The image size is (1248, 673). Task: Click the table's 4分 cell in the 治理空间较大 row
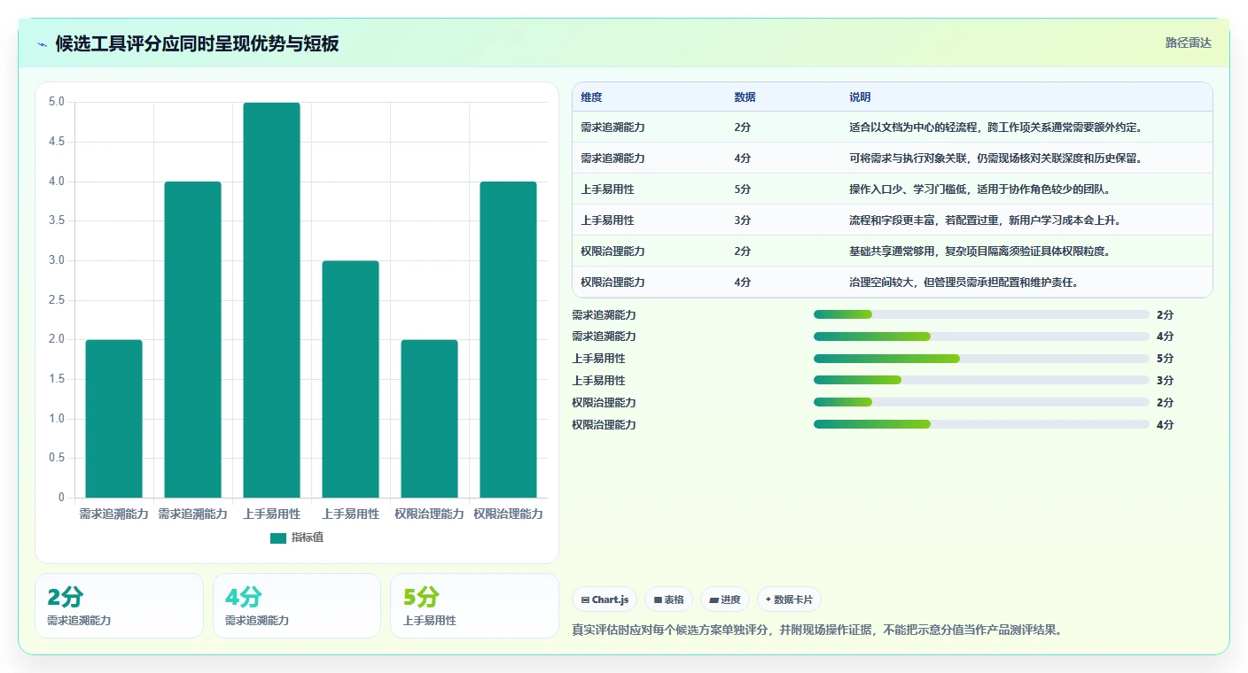(743, 282)
